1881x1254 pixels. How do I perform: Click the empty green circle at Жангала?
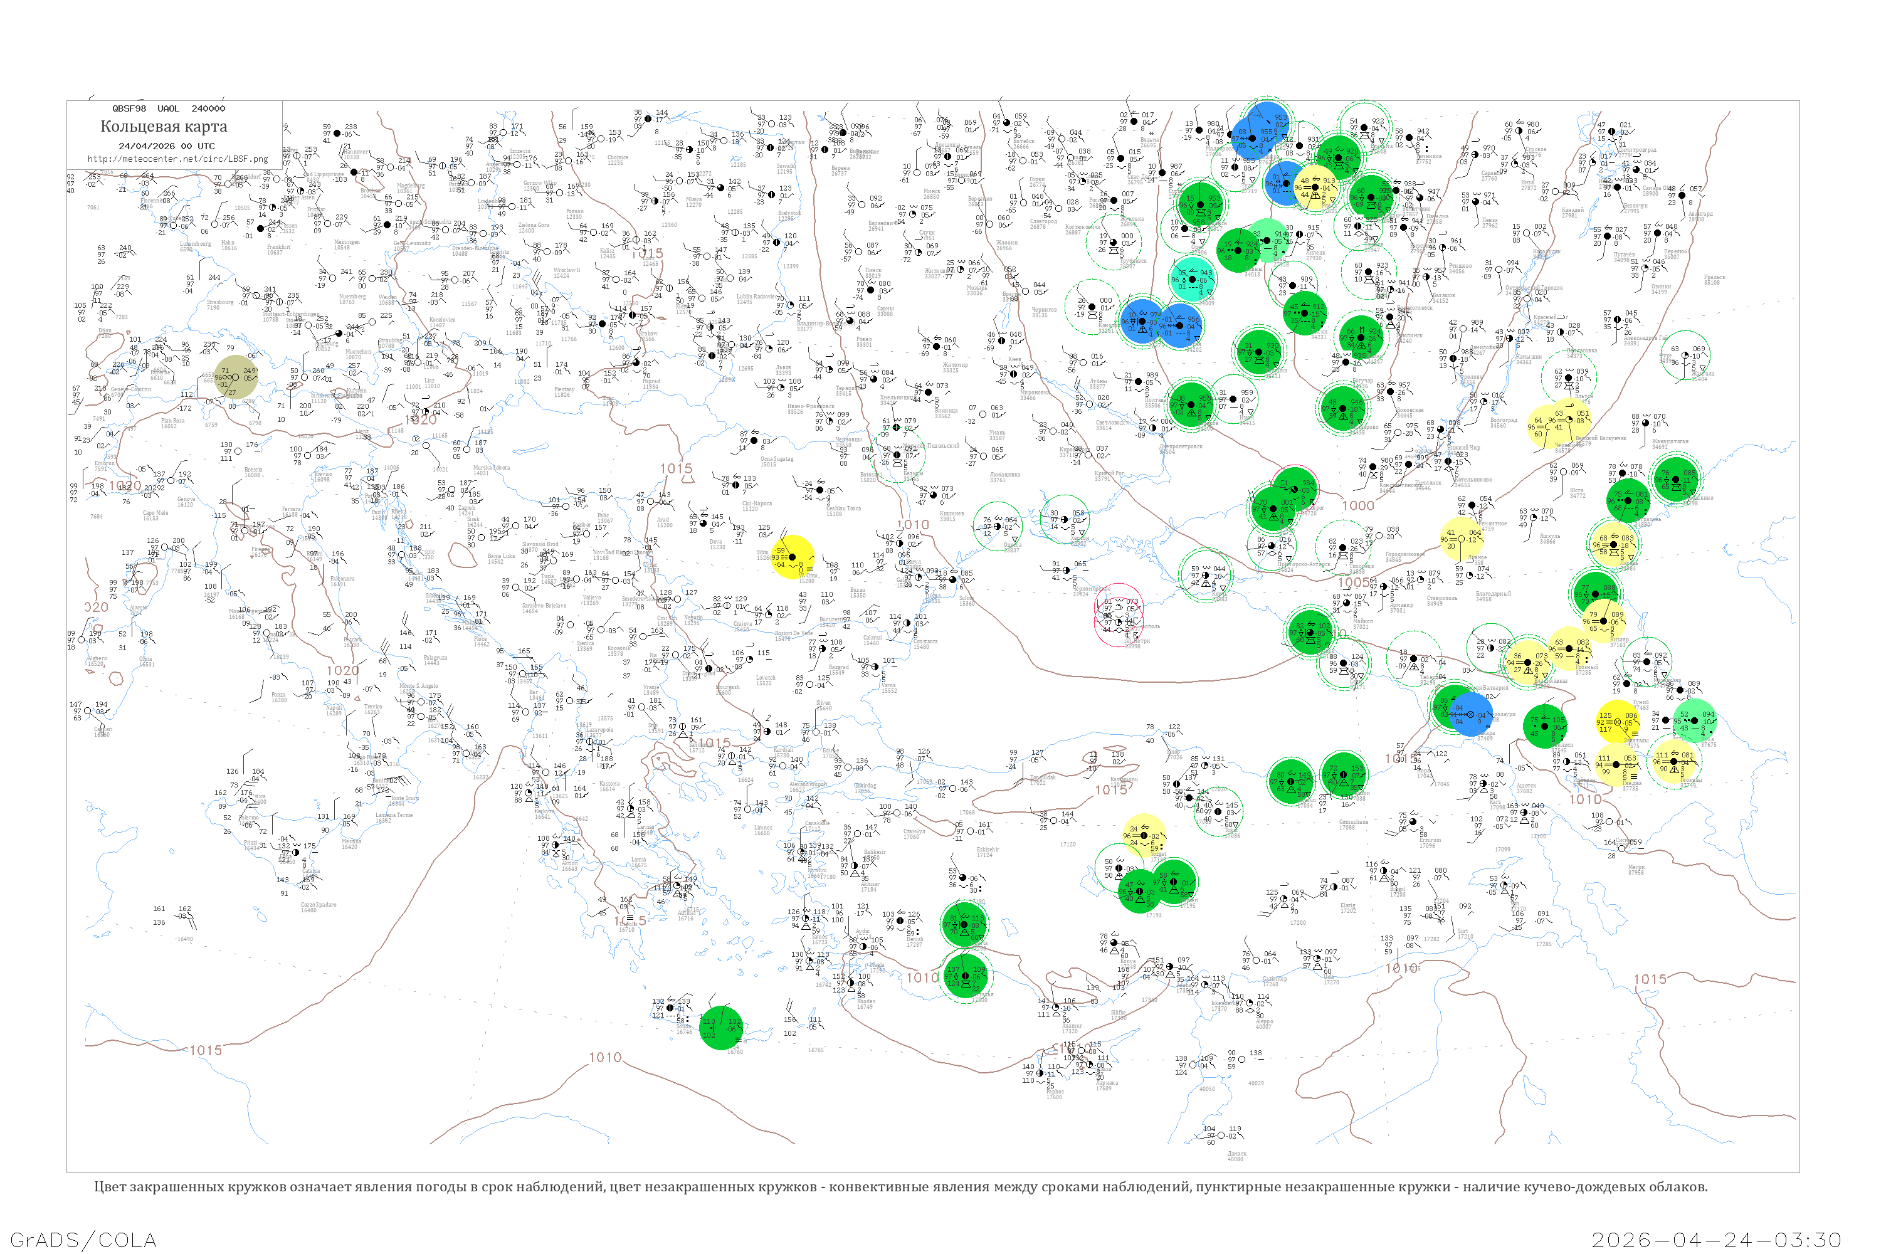click(1685, 355)
